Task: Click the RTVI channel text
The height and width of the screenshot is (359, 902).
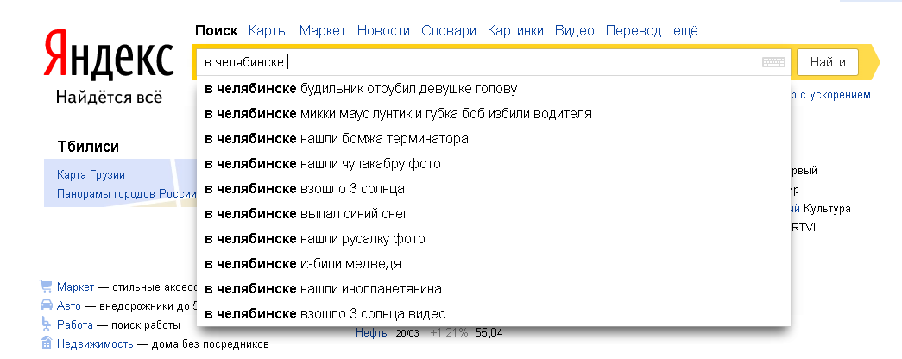Action: point(804,228)
